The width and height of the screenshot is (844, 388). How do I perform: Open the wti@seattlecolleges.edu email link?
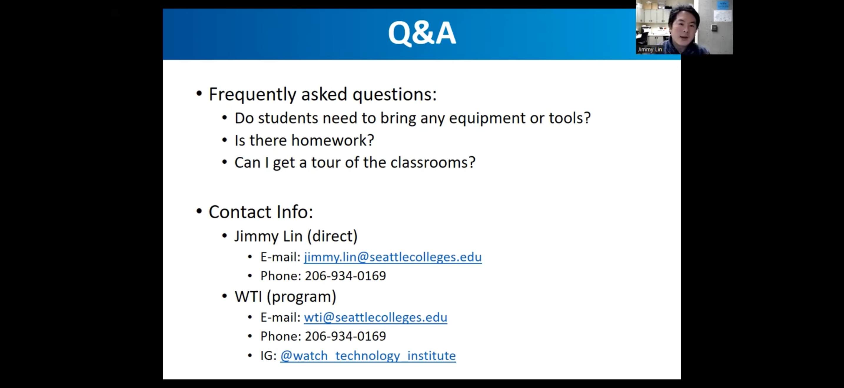tap(375, 317)
